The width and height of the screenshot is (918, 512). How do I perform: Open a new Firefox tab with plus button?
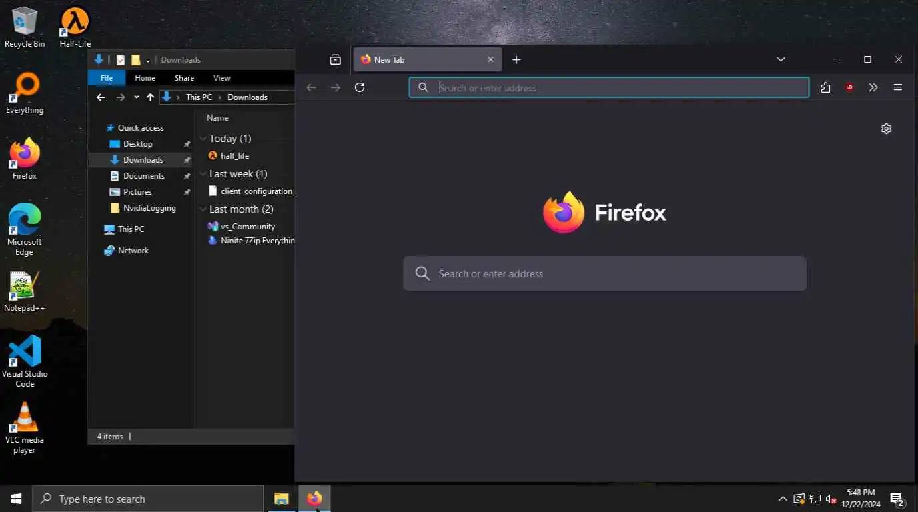(x=516, y=59)
